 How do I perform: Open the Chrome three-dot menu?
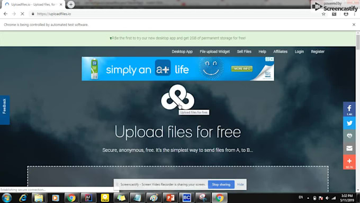click(x=355, y=14)
